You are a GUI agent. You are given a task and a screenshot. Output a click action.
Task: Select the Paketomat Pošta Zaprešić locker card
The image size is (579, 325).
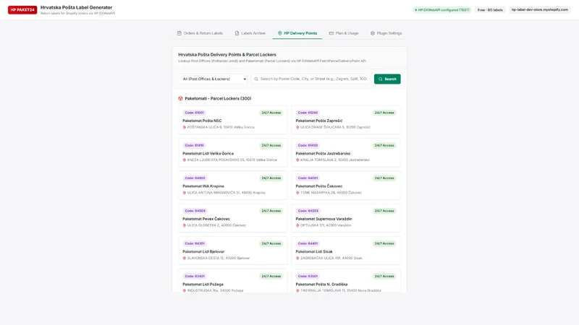pyautogui.click(x=346, y=120)
